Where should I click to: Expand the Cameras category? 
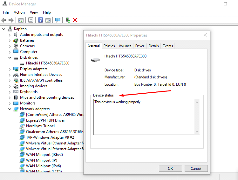10,46
